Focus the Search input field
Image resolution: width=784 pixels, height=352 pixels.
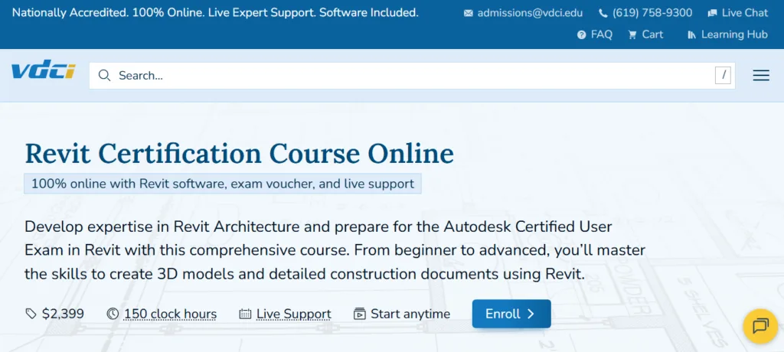[x=412, y=76]
